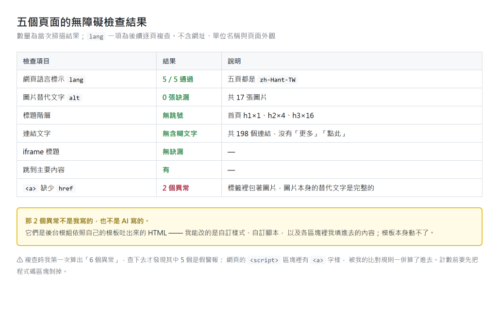Select the heading 五個頁面的無障礙檢查結果

(x=82, y=22)
